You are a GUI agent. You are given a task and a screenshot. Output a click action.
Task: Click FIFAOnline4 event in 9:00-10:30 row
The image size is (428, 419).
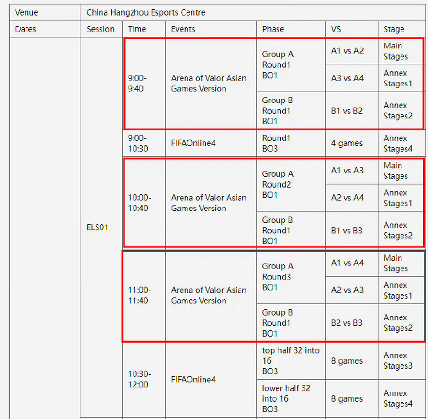coord(211,143)
